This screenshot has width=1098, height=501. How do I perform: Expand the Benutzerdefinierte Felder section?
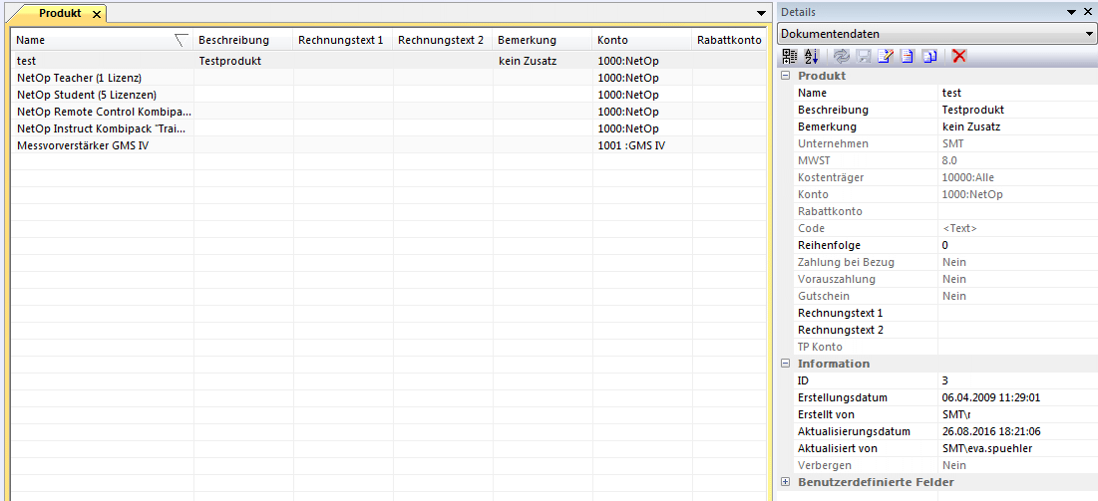(x=786, y=482)
